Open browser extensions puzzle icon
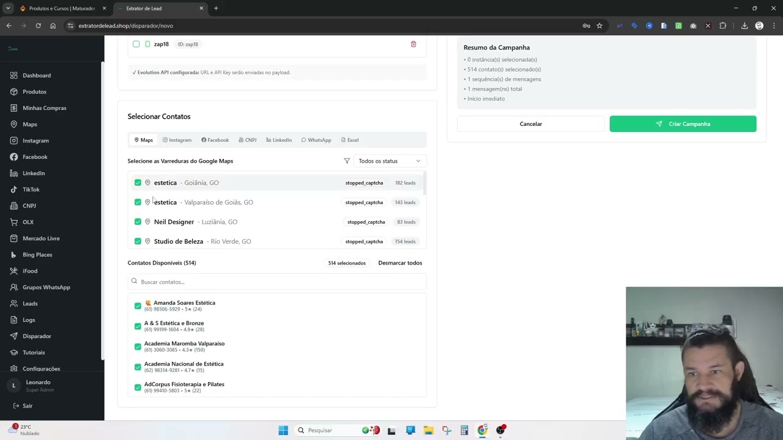This screenshot has height=440, width=783. pos(723,26)
